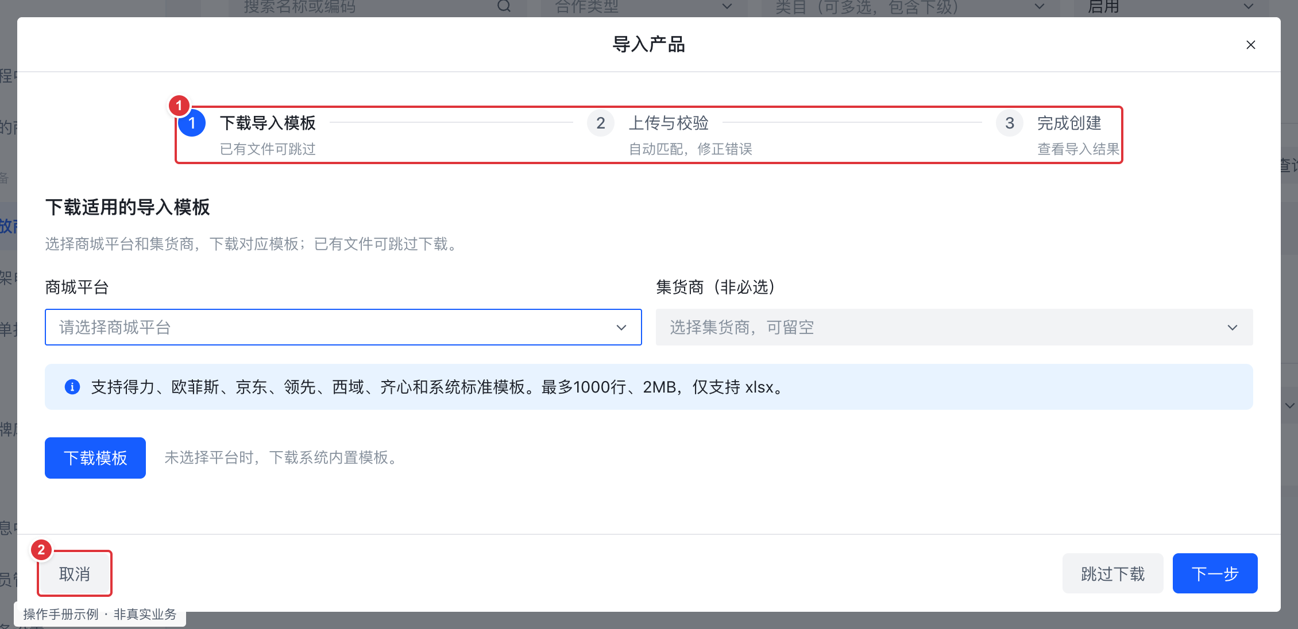The image size is (1298, 629).
Task: Click the 集货商（非必选） label
Action: click(716, 287)
